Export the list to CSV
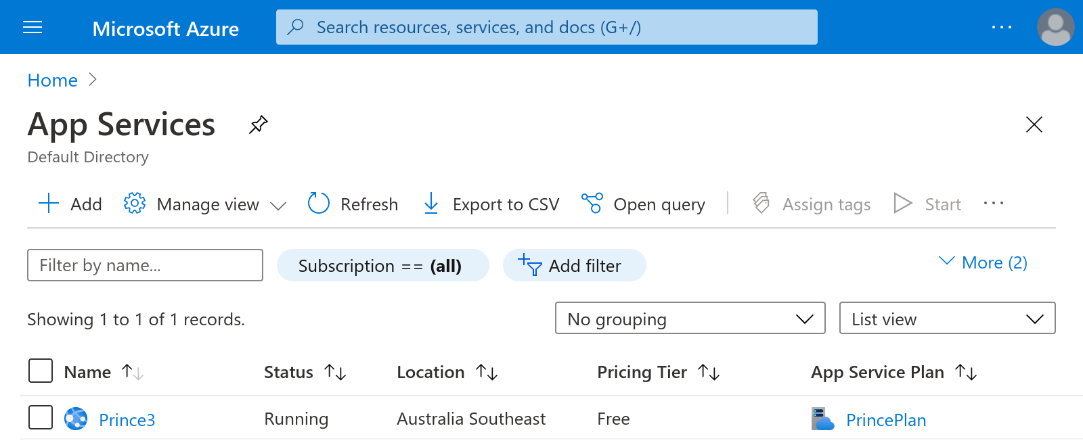 [x=491, y=204]
